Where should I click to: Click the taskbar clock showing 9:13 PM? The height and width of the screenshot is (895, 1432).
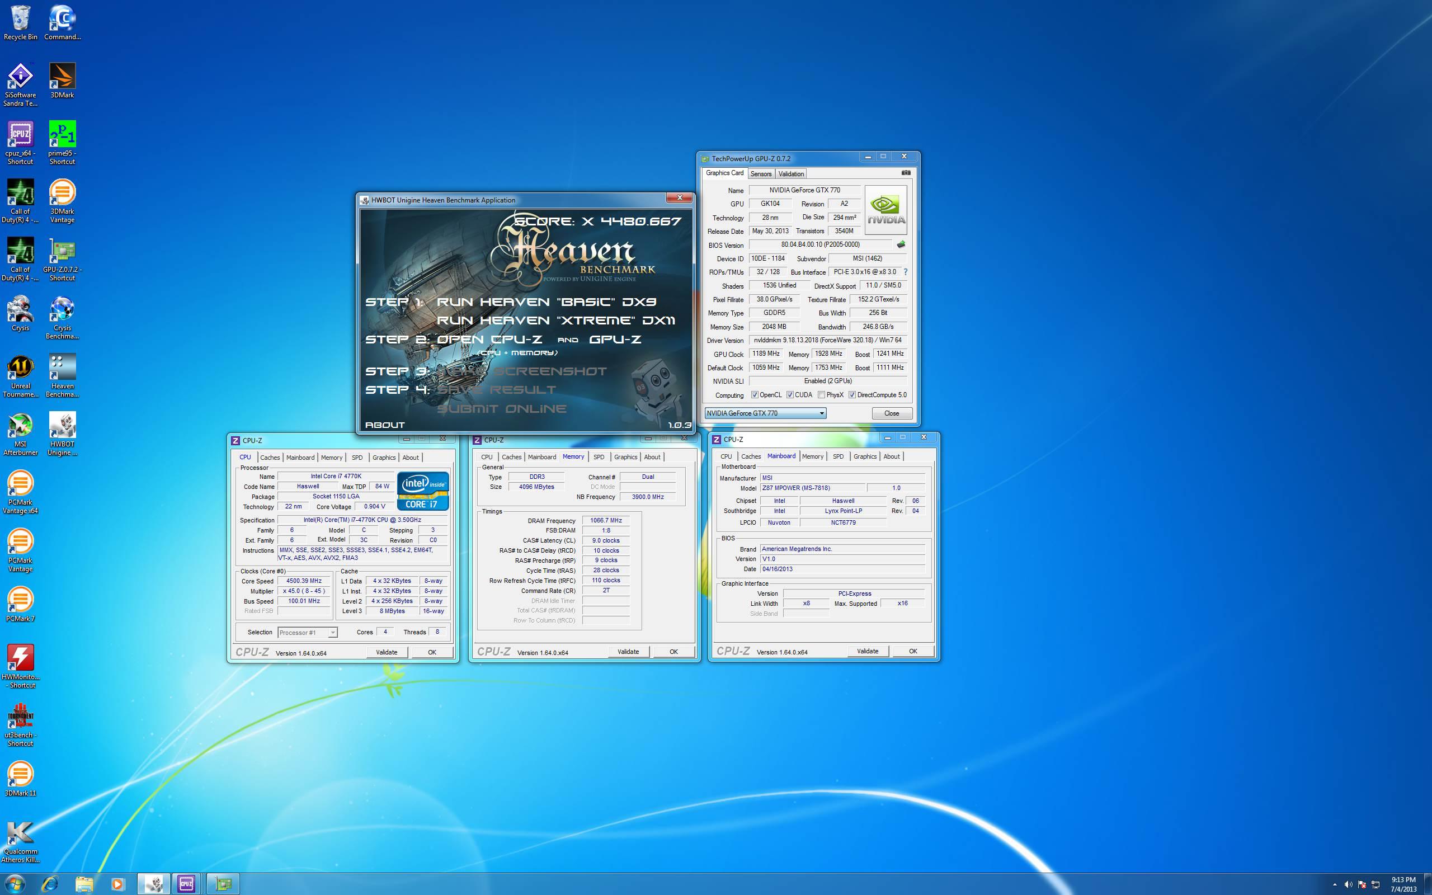[1403, 884]
